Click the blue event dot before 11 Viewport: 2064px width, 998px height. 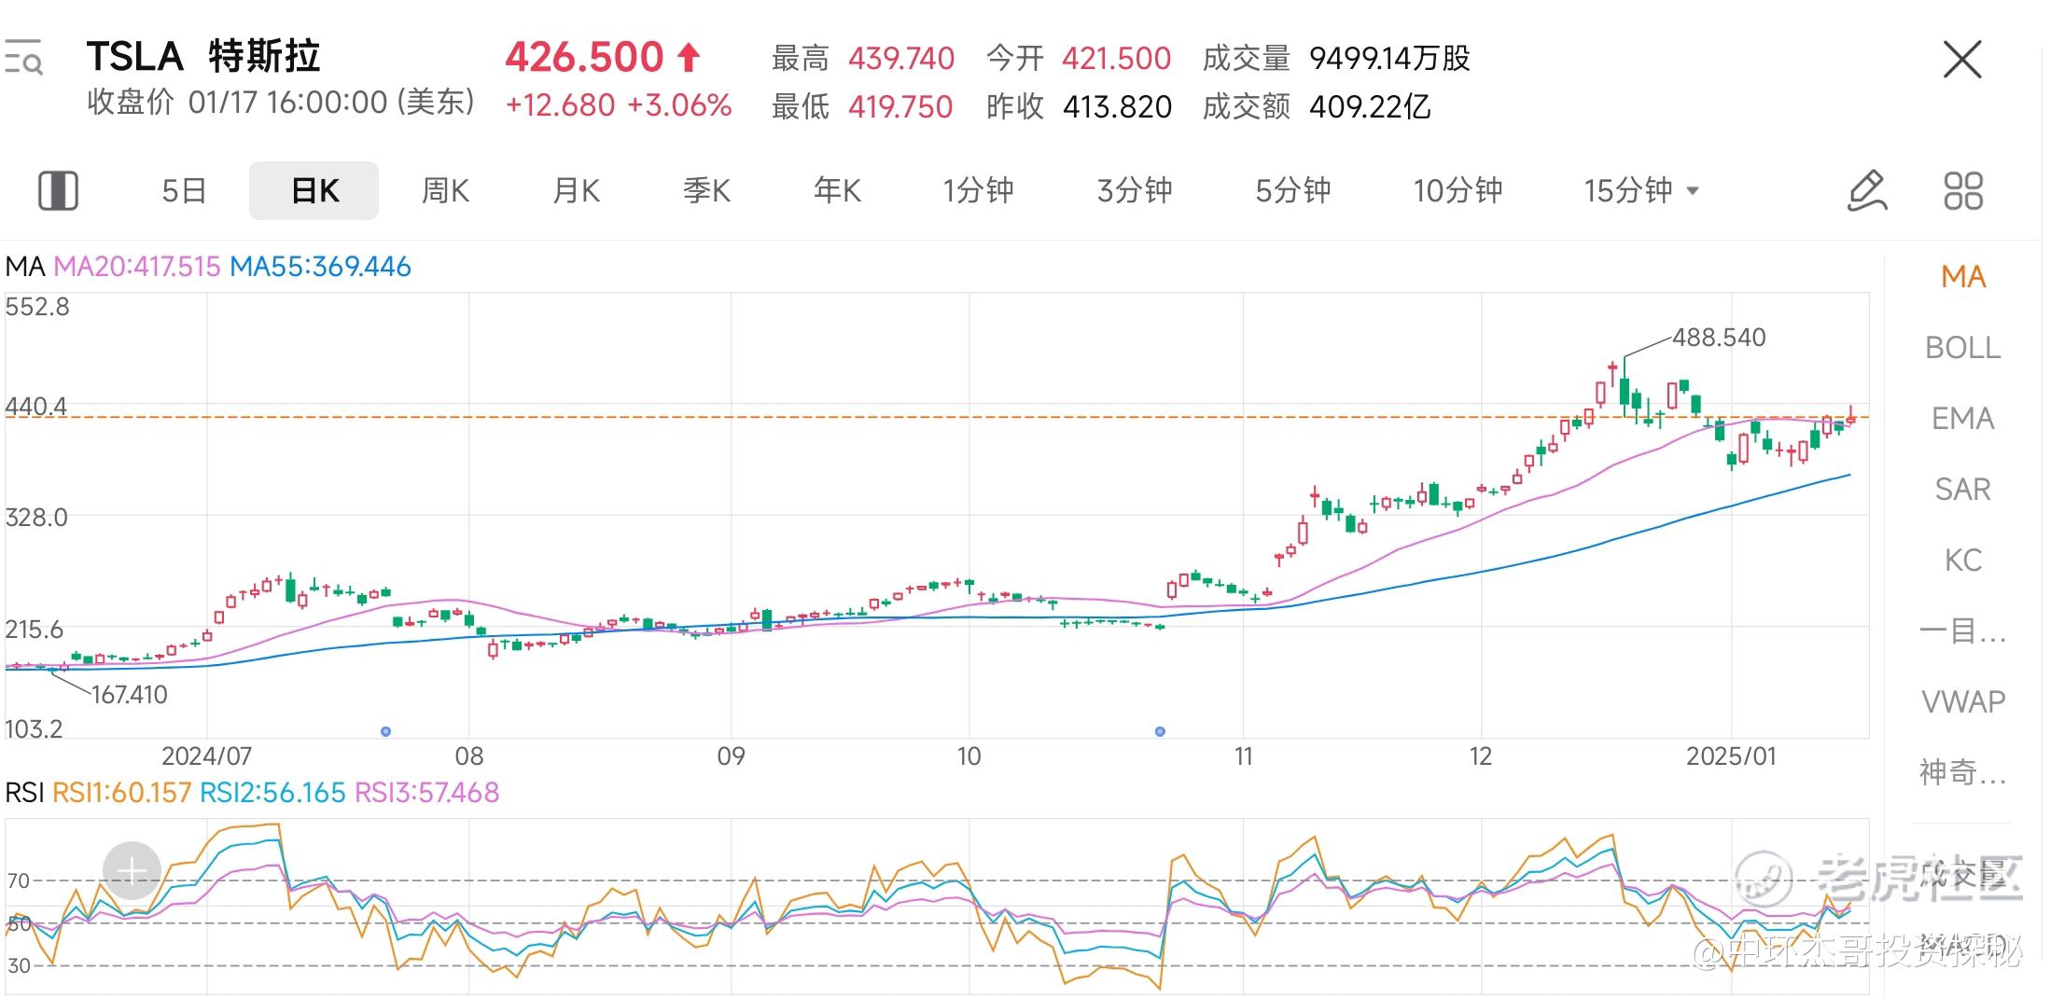click(x=1160, y=731)
